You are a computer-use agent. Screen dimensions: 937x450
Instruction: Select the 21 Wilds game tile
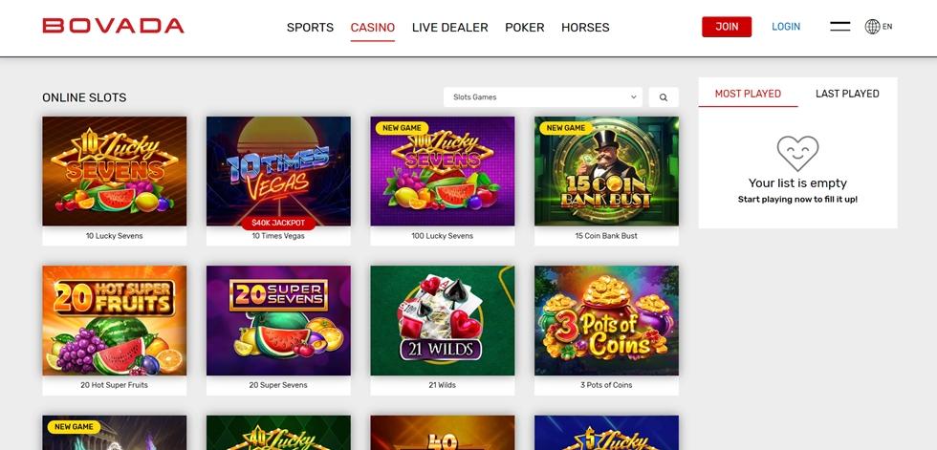442,320
